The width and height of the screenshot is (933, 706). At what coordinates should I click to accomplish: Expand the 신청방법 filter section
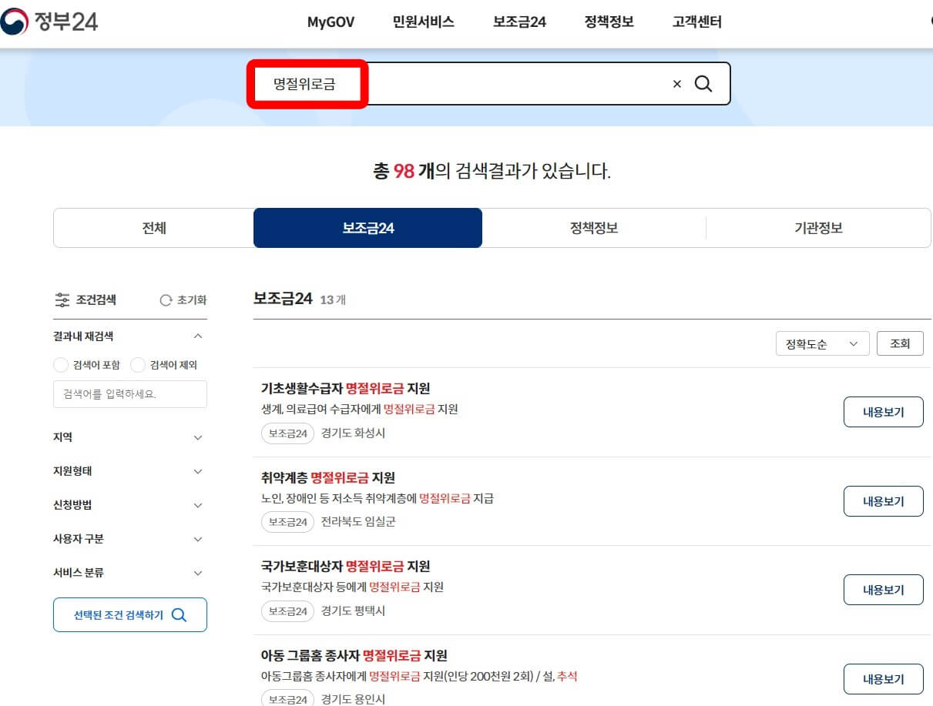(x=198, y=504)
